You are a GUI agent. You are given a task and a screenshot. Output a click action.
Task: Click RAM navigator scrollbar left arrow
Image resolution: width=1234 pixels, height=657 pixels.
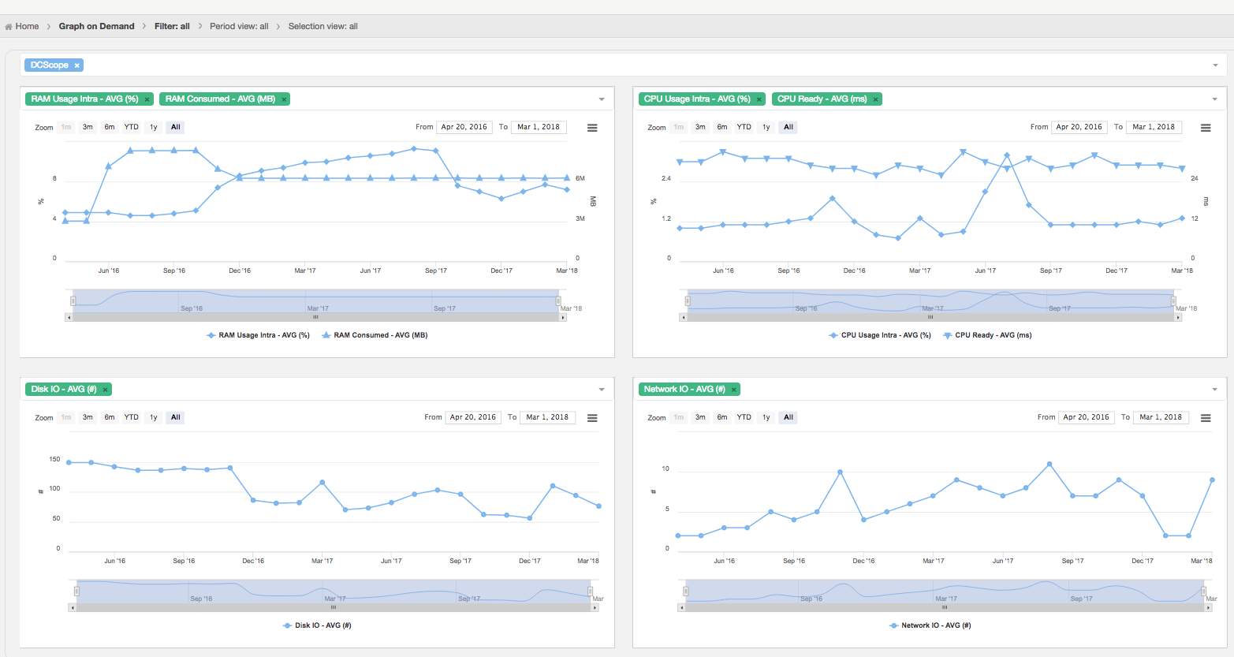(69, 317)
